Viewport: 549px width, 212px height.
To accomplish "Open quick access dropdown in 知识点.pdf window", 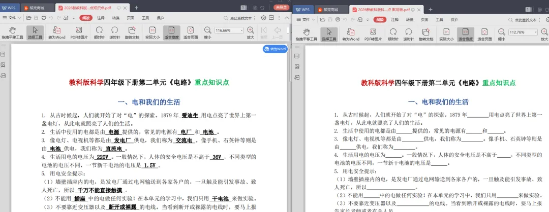I will pos(73,18).
